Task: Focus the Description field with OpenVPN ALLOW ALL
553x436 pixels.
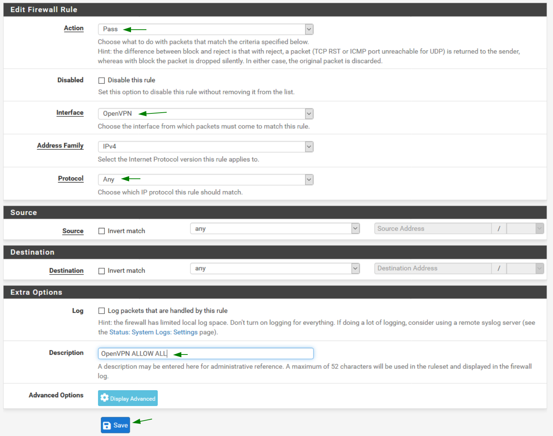Action: [205, 353]
